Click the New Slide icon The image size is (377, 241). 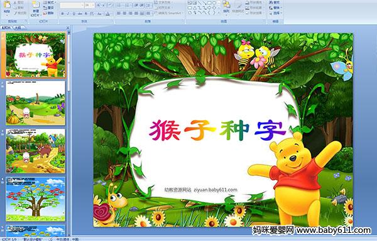pos(36,5)
